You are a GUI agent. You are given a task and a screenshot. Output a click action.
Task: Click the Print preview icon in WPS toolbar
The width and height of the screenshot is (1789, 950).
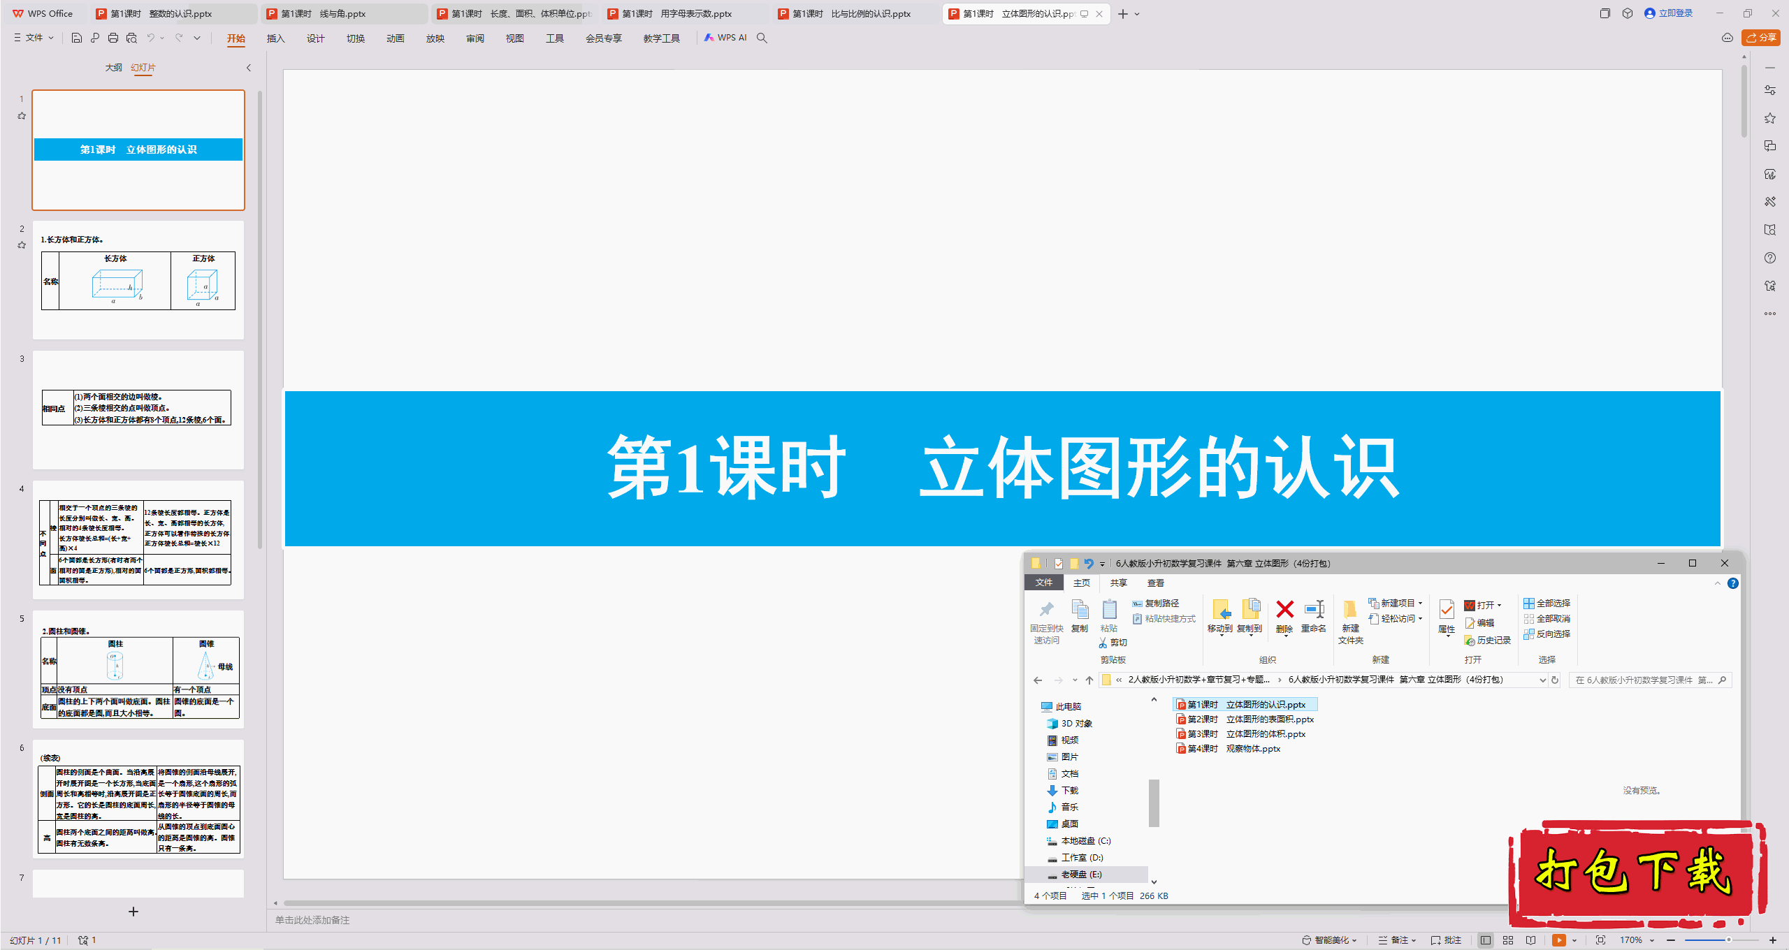(x=131, y=38)
